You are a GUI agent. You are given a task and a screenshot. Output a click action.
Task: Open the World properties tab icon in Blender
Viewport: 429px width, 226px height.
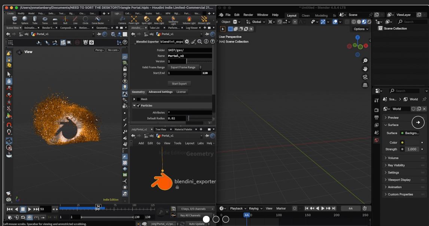click(x=377, y=140)
